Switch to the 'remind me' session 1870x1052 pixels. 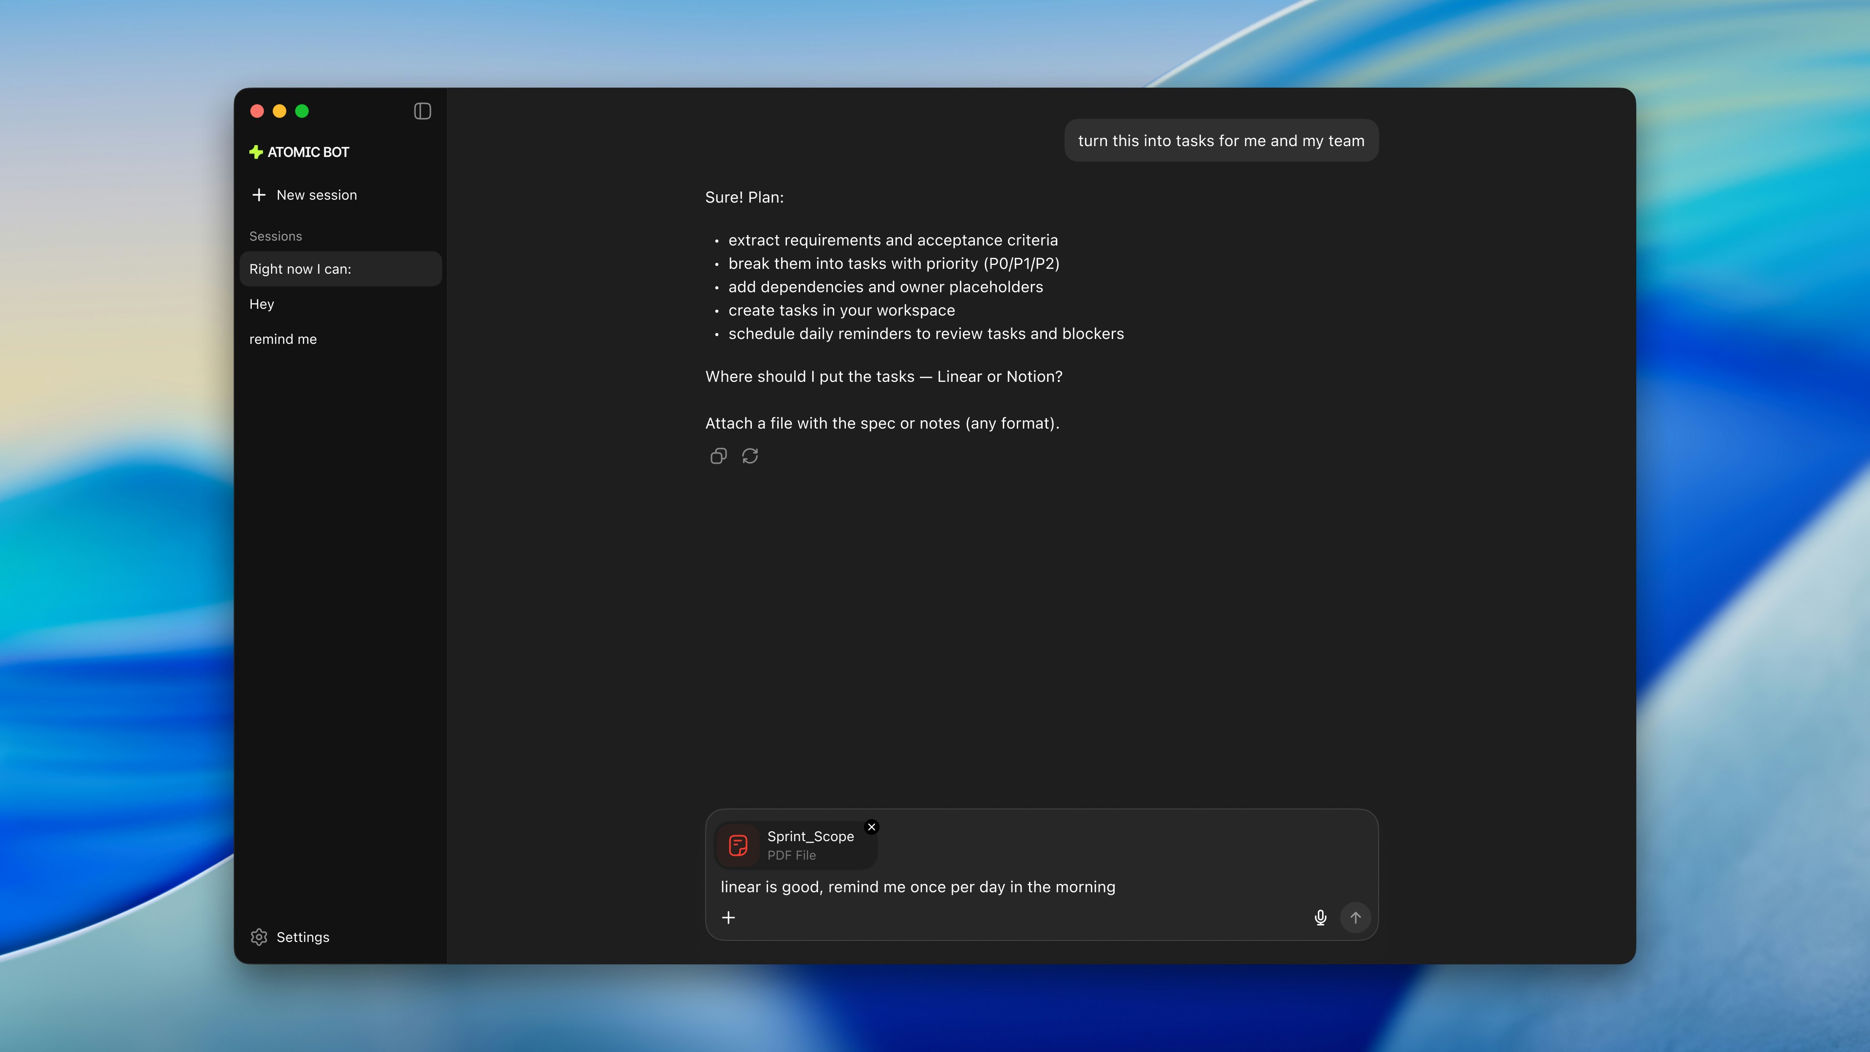tap(283, 339)
